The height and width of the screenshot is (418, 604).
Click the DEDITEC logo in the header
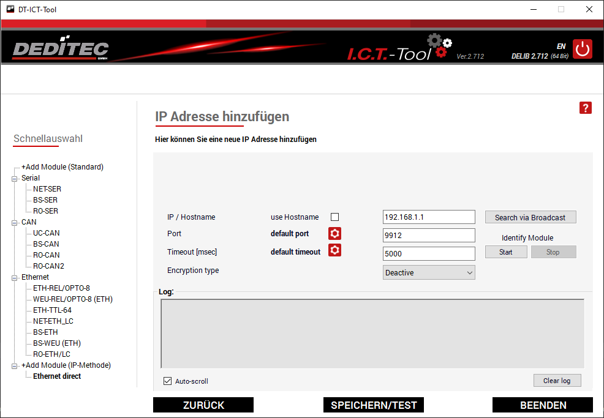60,49
